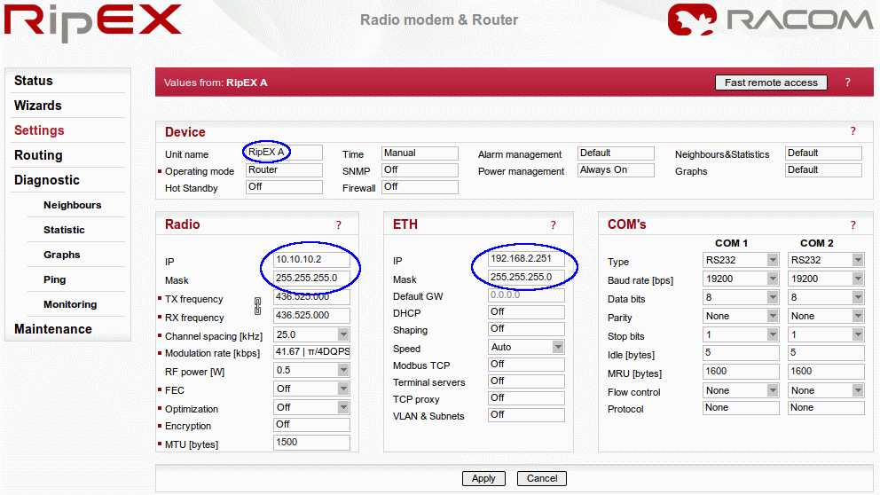Click Modulation rate field
Screen dimensions: 880x495
[x=311, y=352]
